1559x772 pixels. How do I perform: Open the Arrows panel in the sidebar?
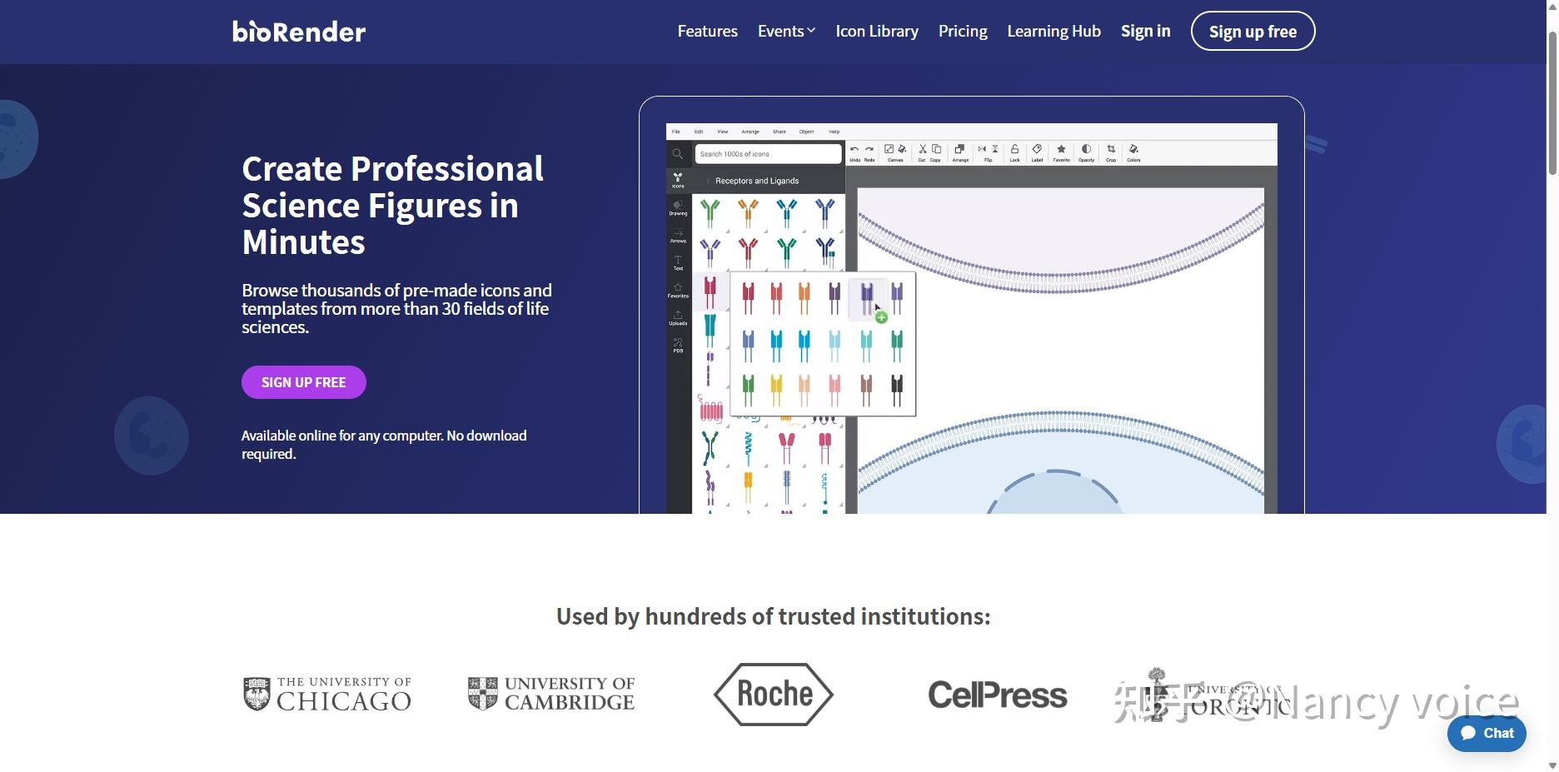click(678, 235)
